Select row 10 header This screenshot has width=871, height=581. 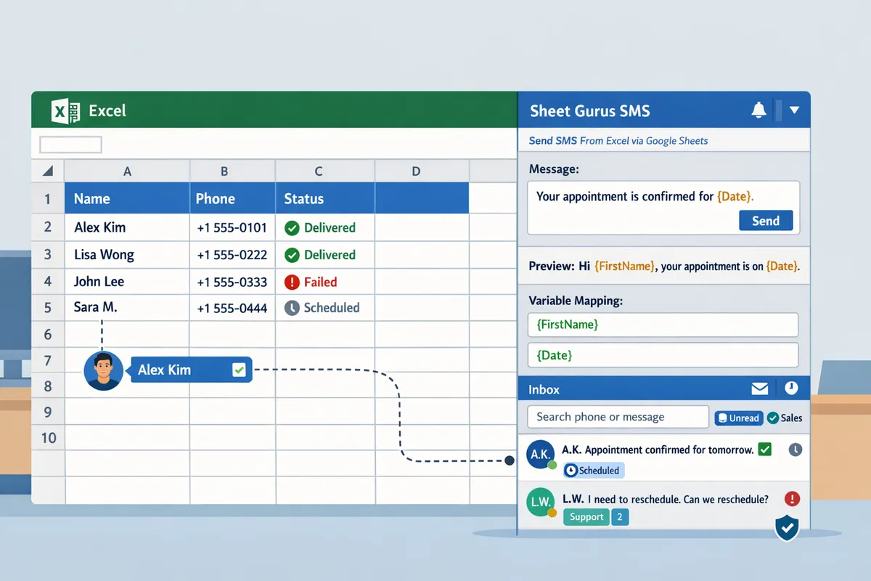point(48,438)
